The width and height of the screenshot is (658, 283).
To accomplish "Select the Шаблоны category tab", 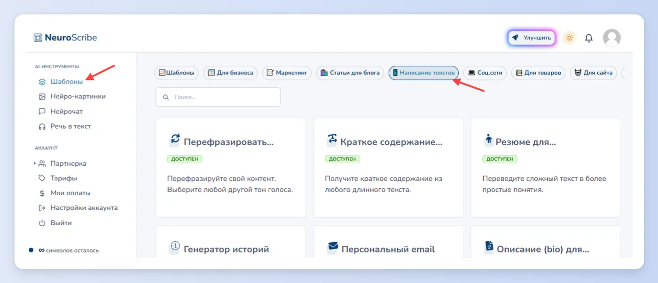I will tap(177, 73).
